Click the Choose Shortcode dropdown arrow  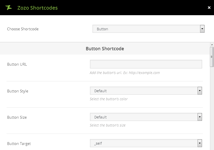202,29
